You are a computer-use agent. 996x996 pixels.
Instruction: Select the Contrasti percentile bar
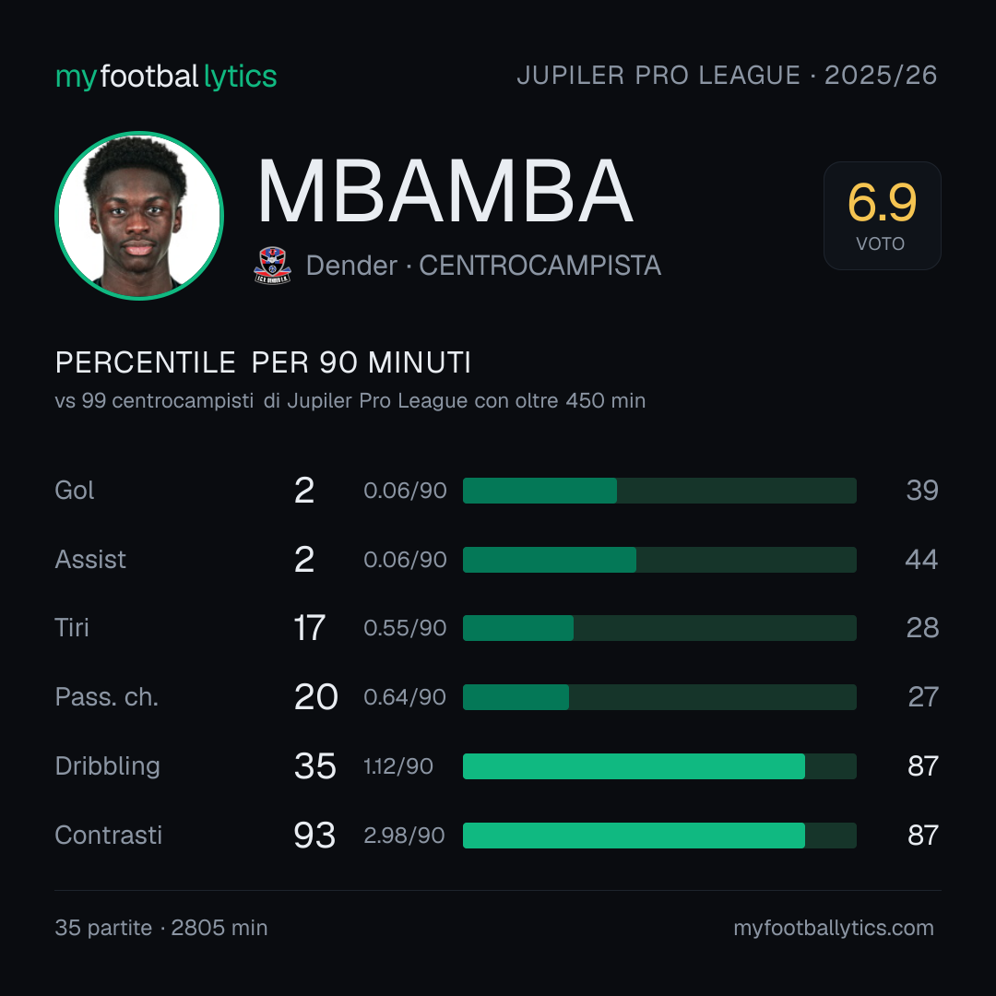coord(659,836)
